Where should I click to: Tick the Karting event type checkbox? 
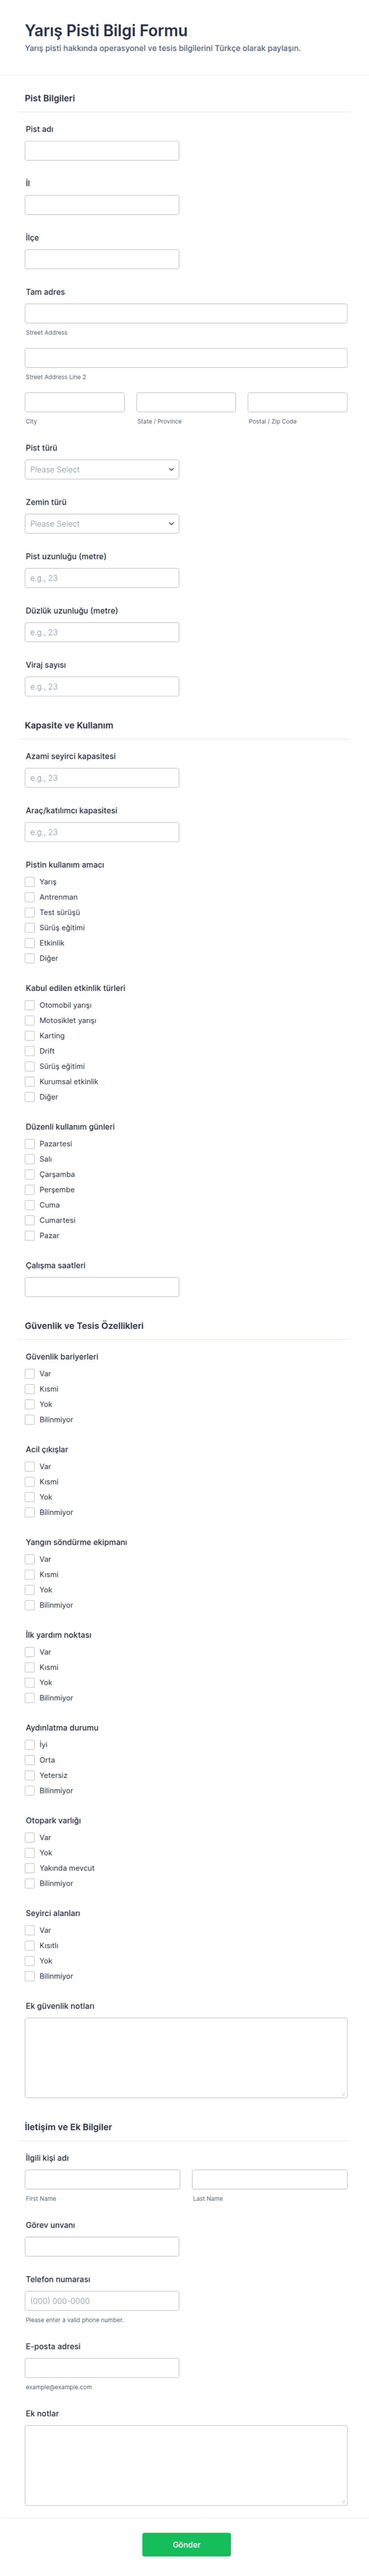coord(30,1036)
